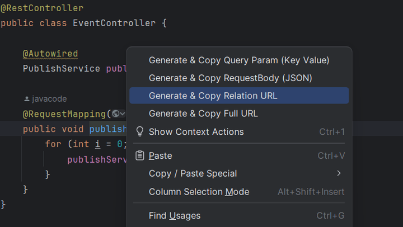Toggle Column Selection Mode
This screenshot has width=403, height=227.
click(x=239, y=192)
